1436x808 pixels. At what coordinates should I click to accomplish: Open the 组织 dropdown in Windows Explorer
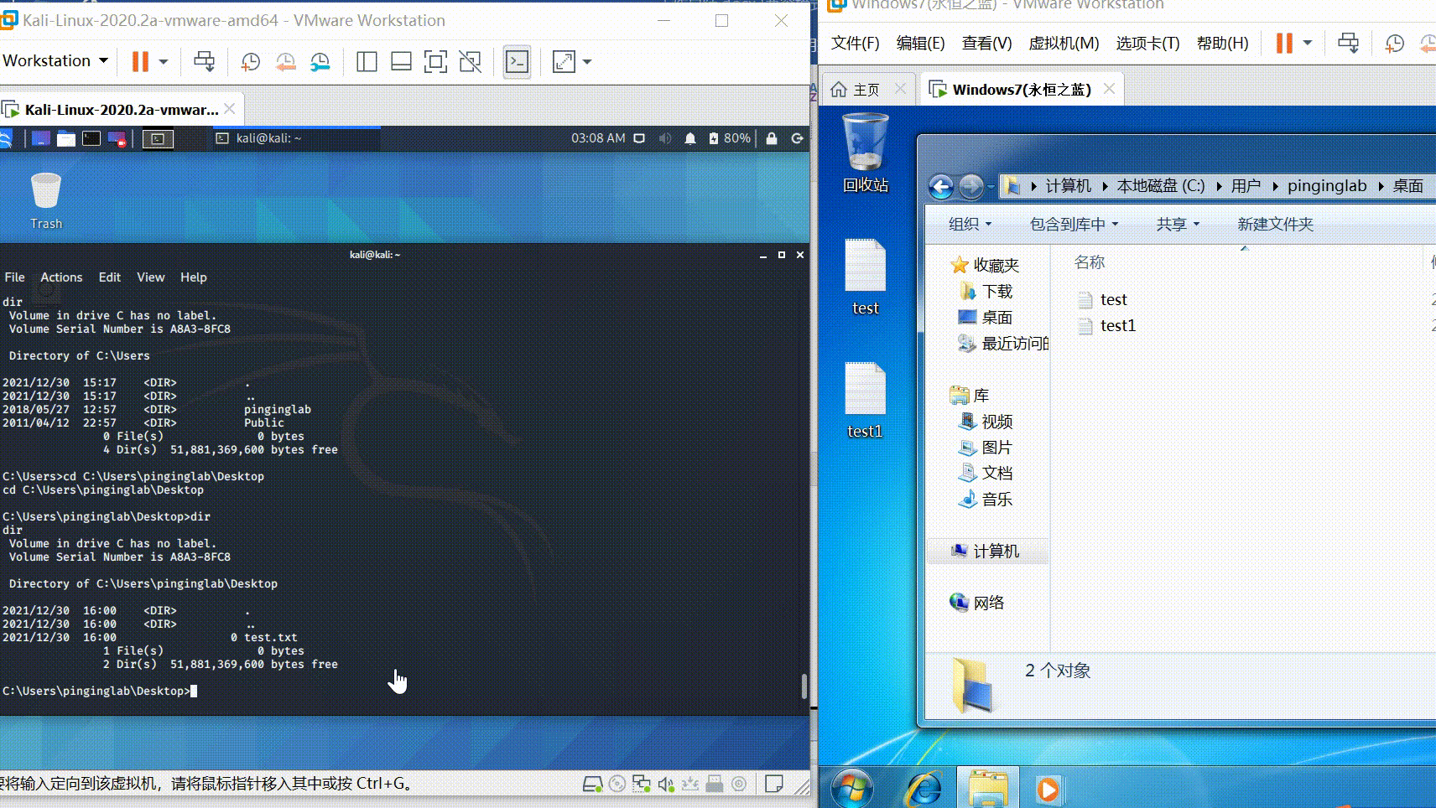tap(969, 224)
